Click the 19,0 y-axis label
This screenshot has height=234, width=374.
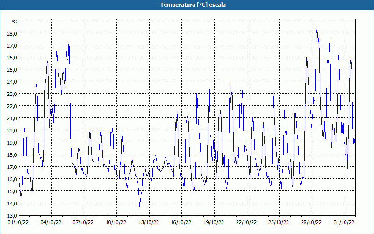12,143
